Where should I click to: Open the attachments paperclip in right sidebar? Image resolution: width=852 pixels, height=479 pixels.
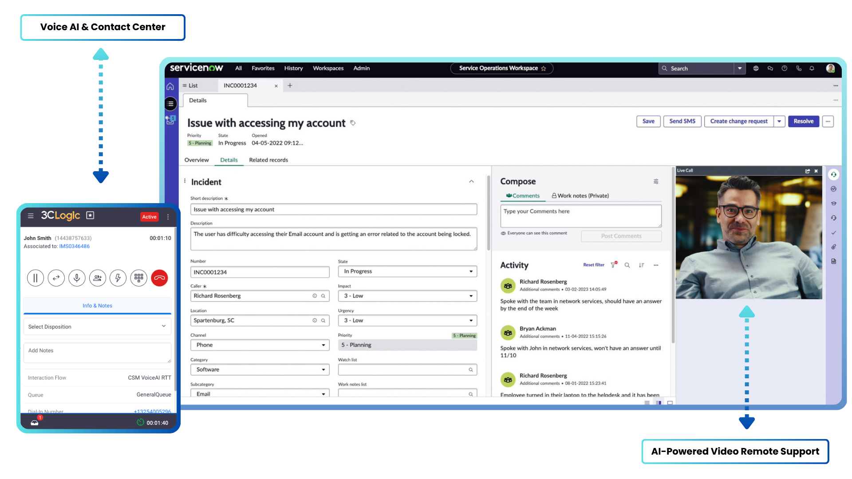point(834,247)
